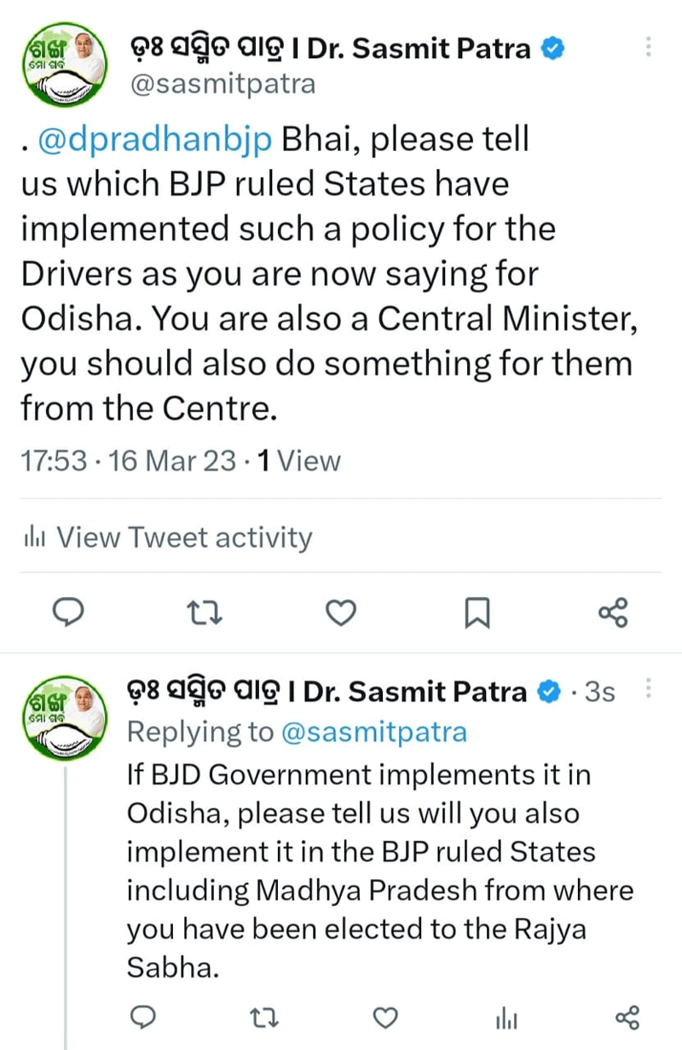Click reply icon under the reply tweet
This screenshot has height=1050, width=682.
144,1017
